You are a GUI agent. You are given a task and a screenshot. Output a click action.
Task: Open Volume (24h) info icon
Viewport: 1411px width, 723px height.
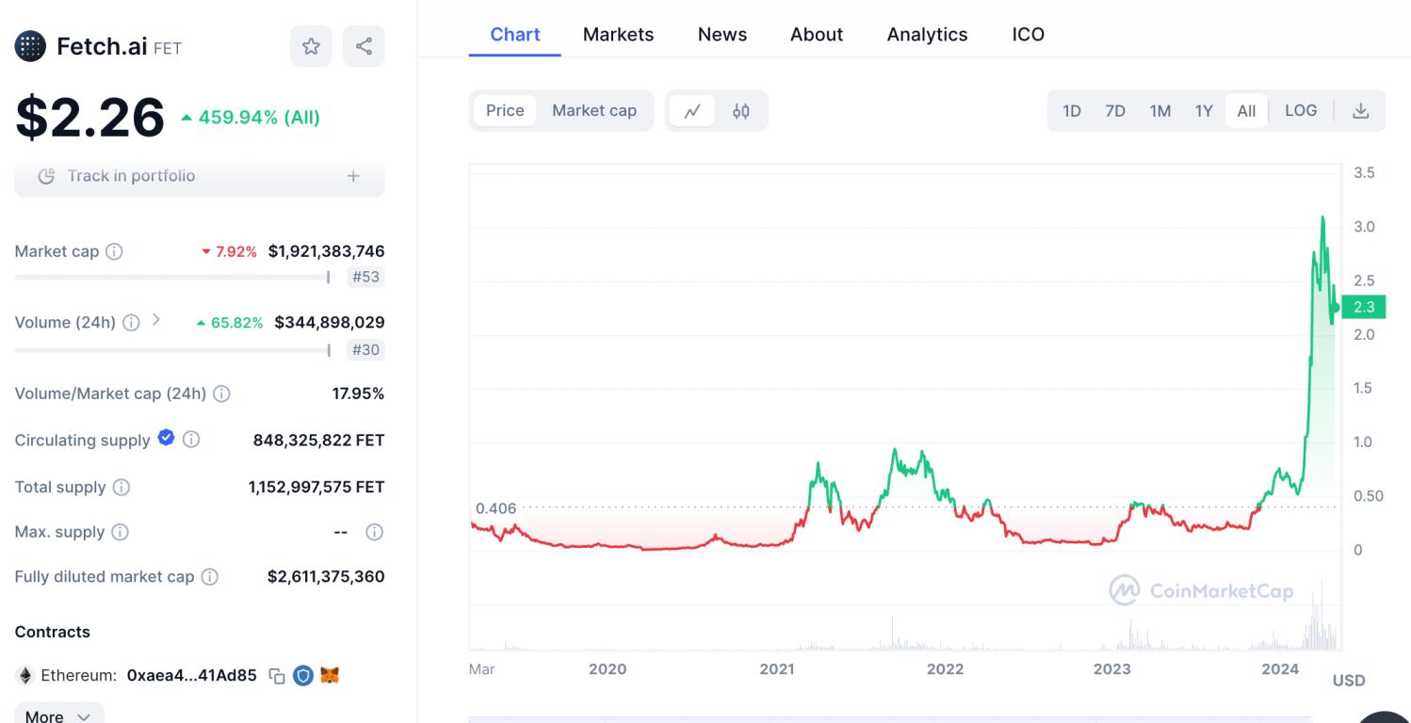(x=131, y=322)
